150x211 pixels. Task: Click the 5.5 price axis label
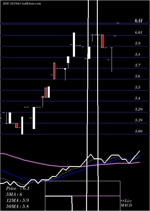[138, 87]
